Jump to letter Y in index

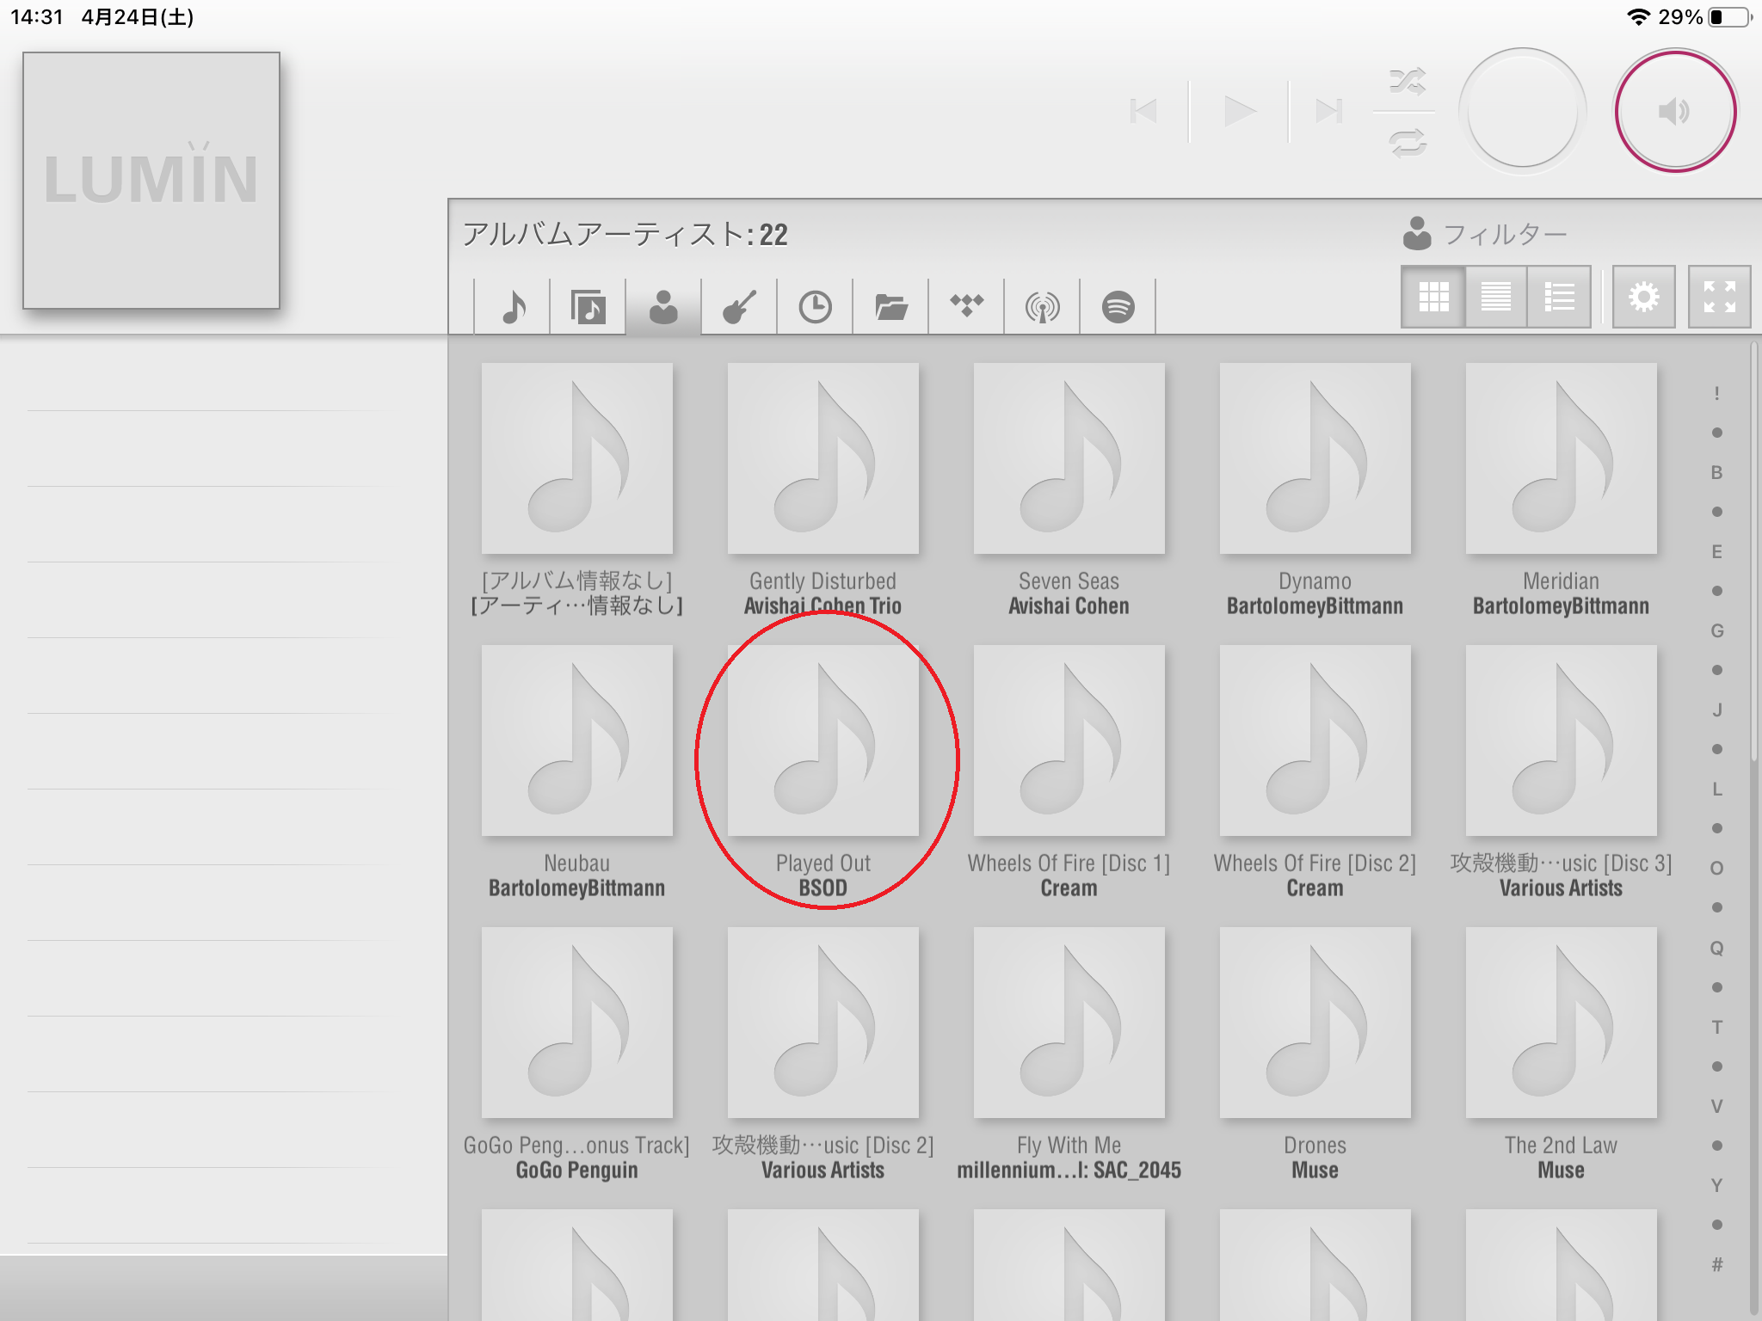1716,1185
